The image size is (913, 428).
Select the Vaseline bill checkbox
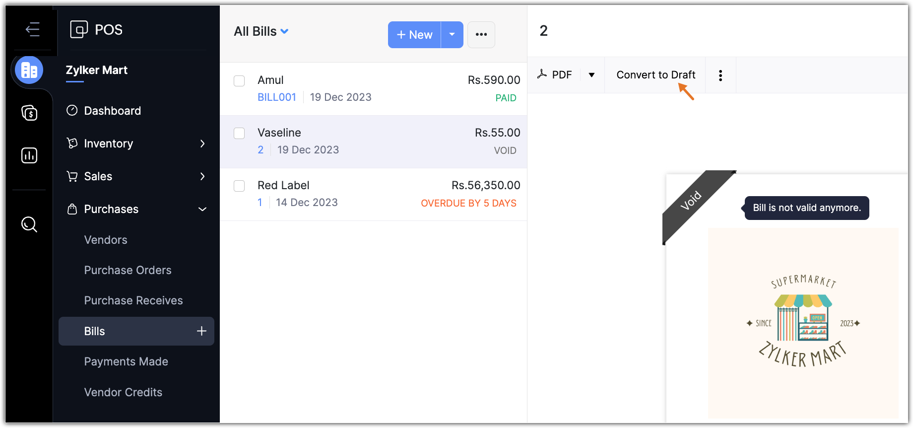[x=239, y=133]
